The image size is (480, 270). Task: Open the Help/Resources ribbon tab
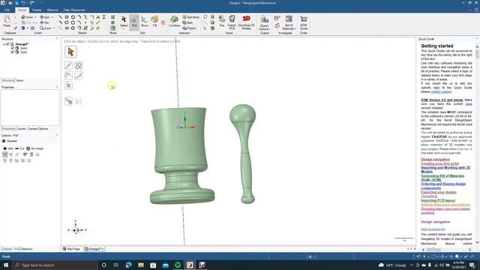[74, 10]
